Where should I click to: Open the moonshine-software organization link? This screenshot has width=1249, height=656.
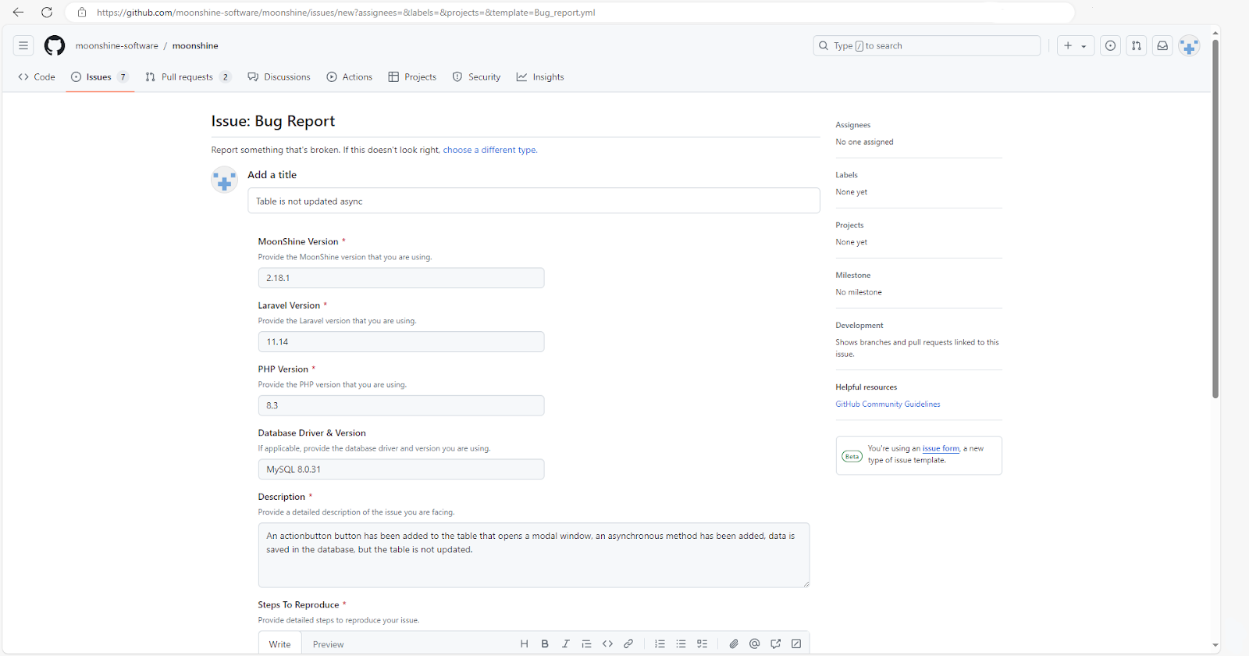pos(117,45)
